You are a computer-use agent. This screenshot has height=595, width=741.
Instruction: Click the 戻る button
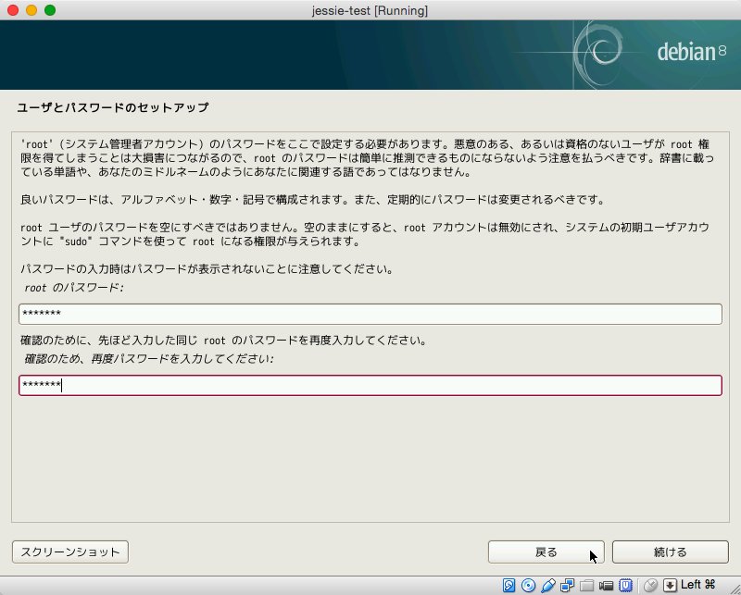(x=546, y=552)
